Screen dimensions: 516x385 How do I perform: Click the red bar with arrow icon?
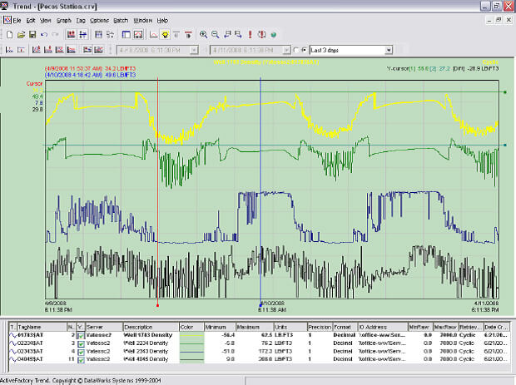point(189,35)
